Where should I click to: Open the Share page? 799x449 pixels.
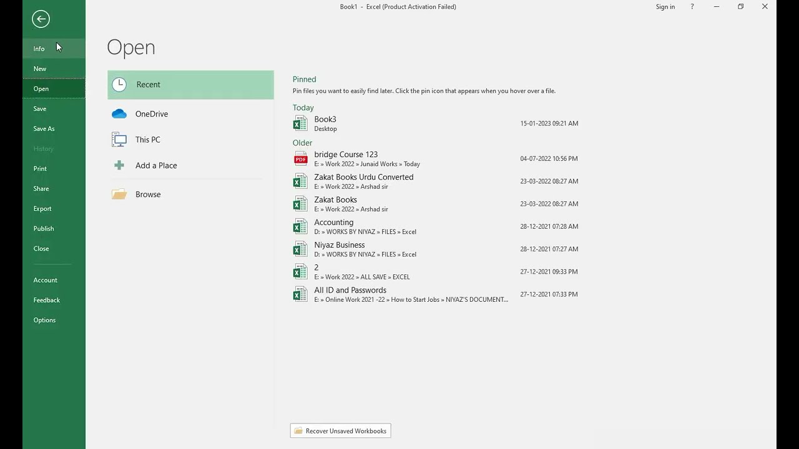(x=54, y=188)
